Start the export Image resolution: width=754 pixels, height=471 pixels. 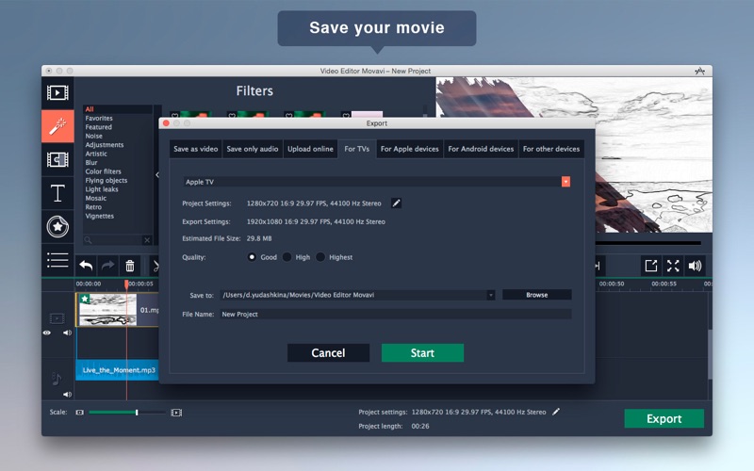422,352
